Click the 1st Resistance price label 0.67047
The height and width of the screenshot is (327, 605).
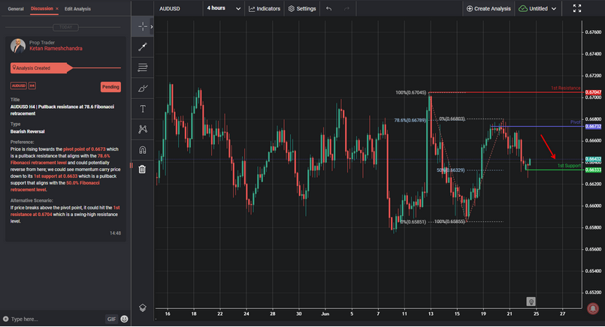pyautogui.click(x=593, y=92)
